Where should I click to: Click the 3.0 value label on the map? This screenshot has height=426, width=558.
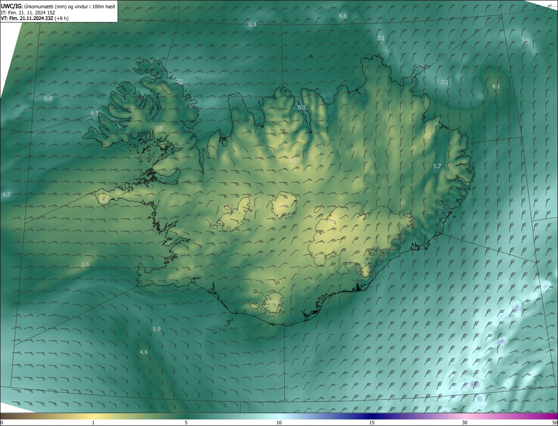pos(159,128)
